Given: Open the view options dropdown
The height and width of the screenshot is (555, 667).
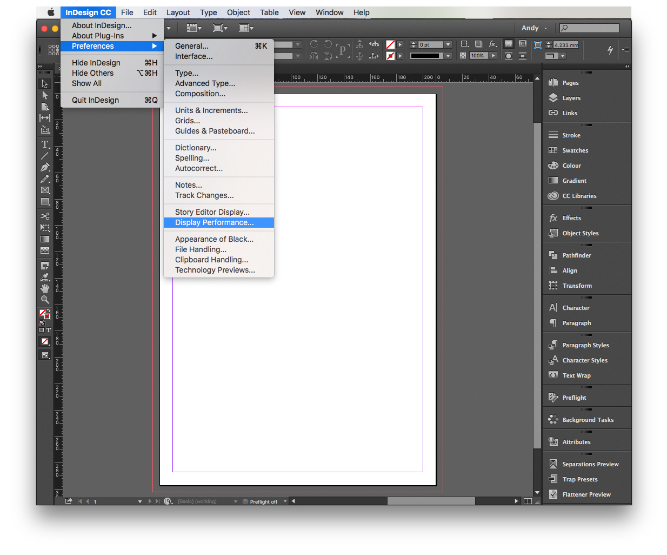Looking at the screenshot, I should pyautogui.click(x=194, y=28).
